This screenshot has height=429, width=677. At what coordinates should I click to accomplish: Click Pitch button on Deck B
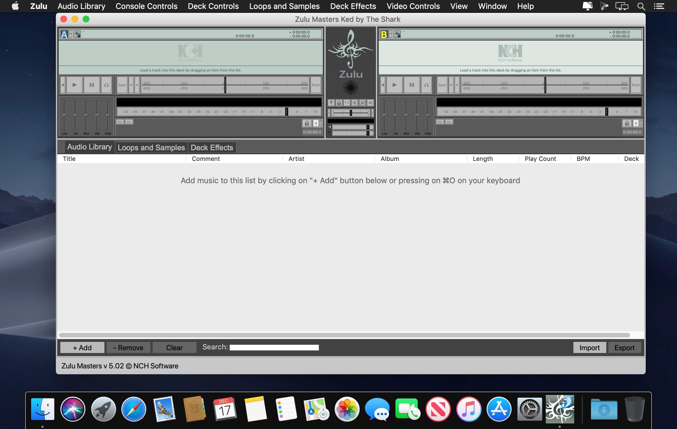coord(636,85)
